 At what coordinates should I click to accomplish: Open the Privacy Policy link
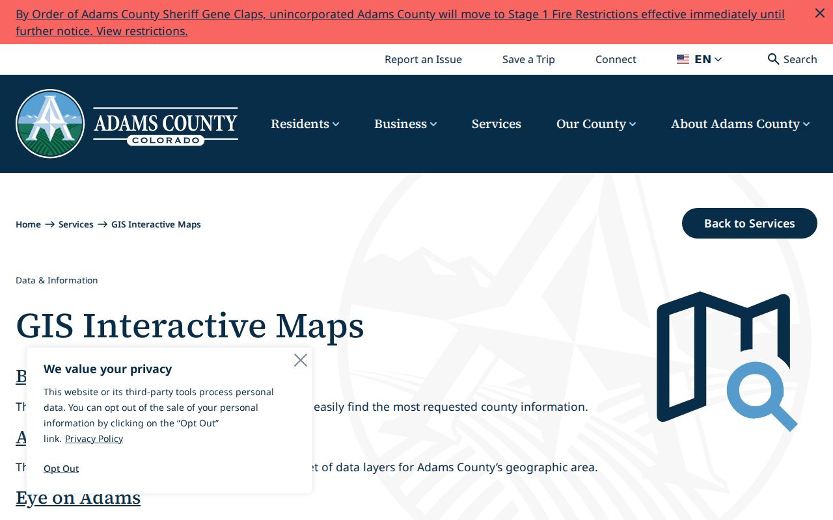(94, 439)
